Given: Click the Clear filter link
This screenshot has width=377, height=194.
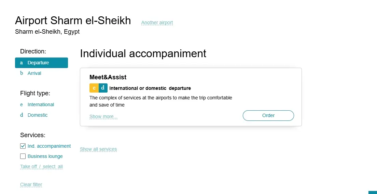Looking at the screenshot, I should click(x=31, y=185).
